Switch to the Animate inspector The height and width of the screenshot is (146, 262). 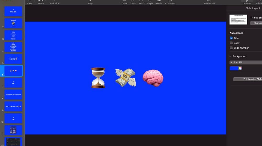pos(259,2)
